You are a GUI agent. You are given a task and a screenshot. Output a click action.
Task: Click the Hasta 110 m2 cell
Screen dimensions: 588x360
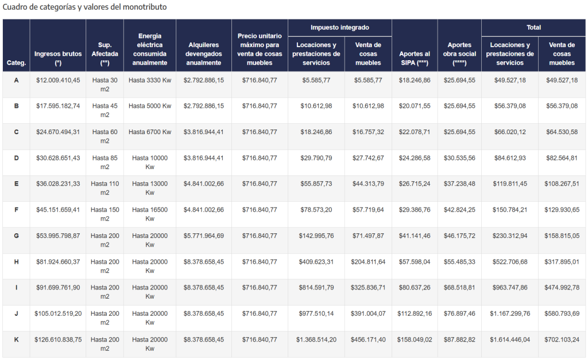tap(105, 188)
